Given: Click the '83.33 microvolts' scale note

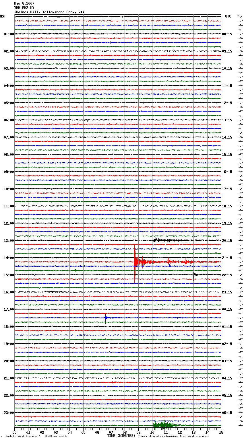Looking at the screenshot, I should tap(56, 436).
